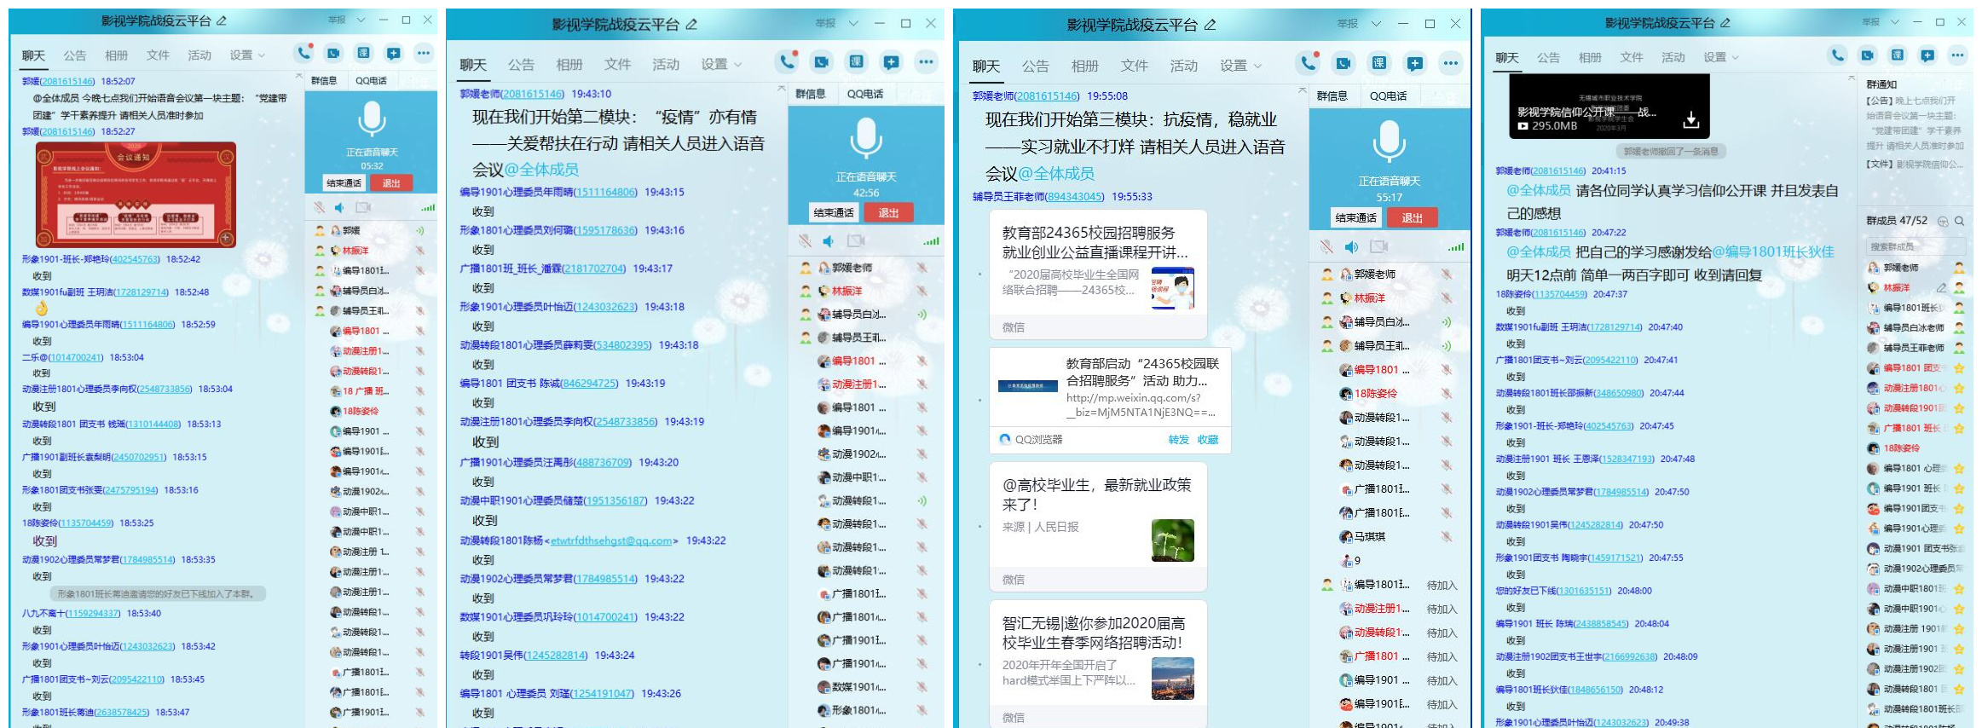Viewport: 1982px width, 728px height.
Task: Click the video call icon in the window with timer 42:56
Action: (x=821, y=62)
